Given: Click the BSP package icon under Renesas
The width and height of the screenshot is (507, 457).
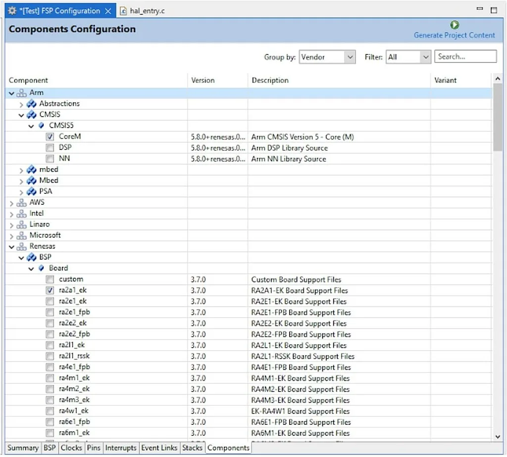Looking at the screenshot, I should (31, 257).
